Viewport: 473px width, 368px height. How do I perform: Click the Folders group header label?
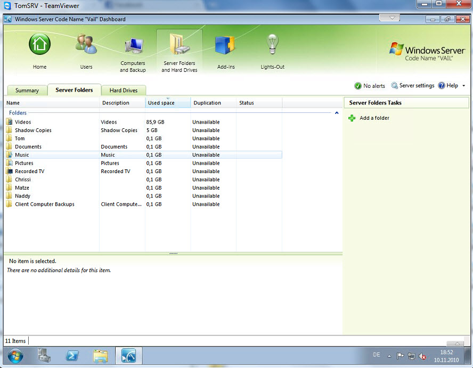[18, 113]
